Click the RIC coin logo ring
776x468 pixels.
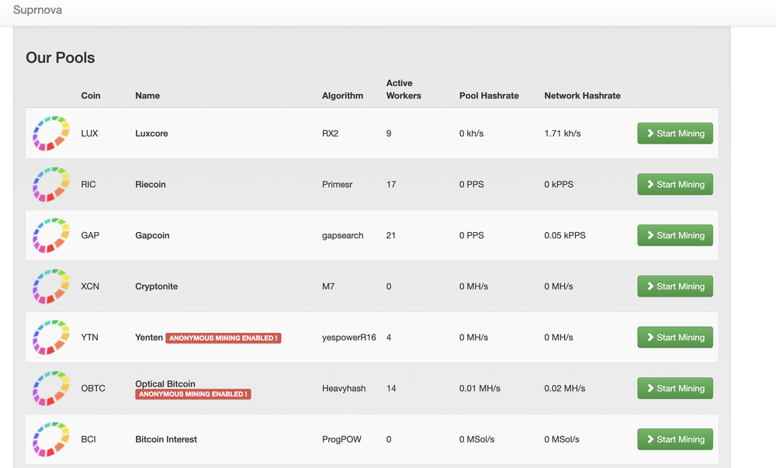(51, 184)
